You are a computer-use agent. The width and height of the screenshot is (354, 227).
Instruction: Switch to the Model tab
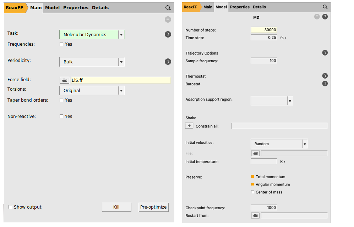click(52, 7)
